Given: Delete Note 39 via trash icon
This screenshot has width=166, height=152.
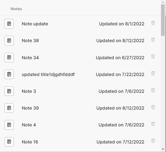Looking at the screenshot, I should pyautogui.click(x=153, y=107).
